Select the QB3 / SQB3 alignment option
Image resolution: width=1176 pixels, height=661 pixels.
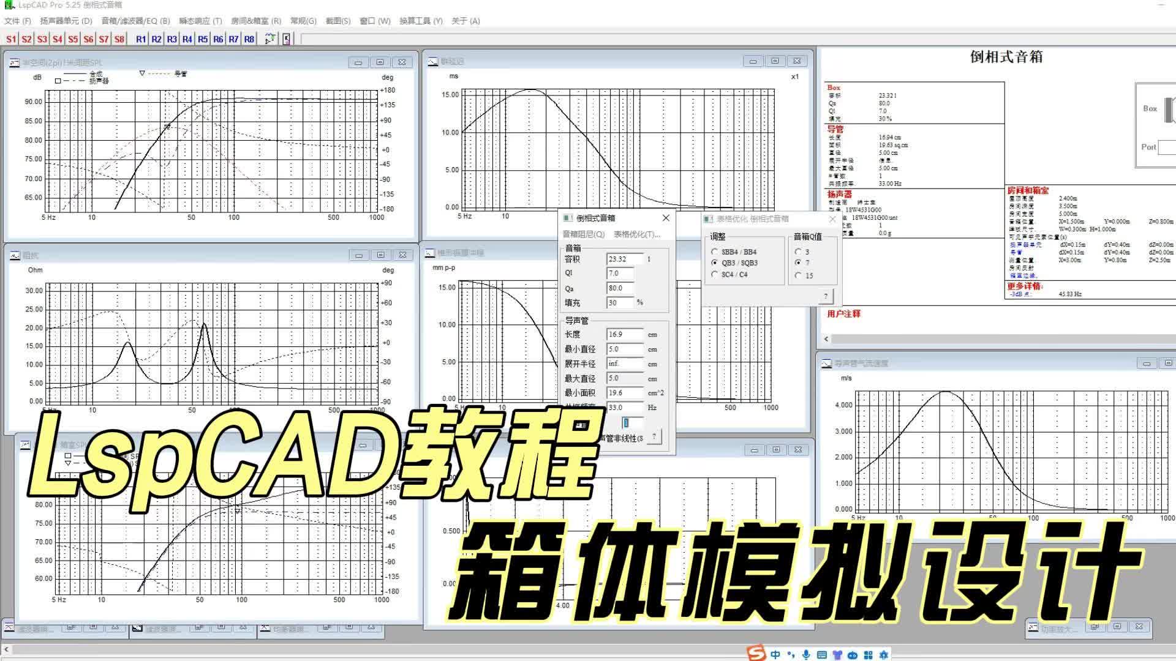pos(734,263)
